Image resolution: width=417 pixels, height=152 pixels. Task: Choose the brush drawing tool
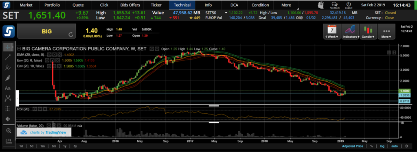[x=8, y=78]
